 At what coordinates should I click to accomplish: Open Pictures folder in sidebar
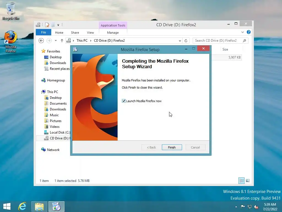(x=56, y=121)
